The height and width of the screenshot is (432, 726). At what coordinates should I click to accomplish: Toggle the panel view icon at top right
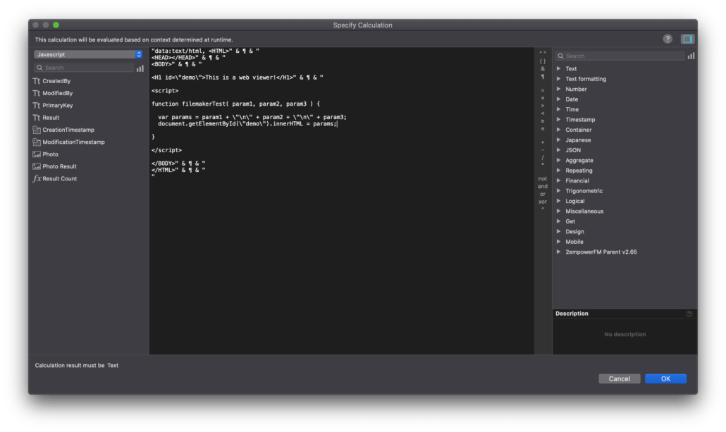[x=688, y=39]
